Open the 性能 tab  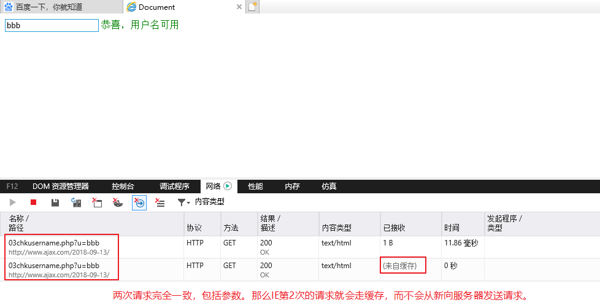255,187
